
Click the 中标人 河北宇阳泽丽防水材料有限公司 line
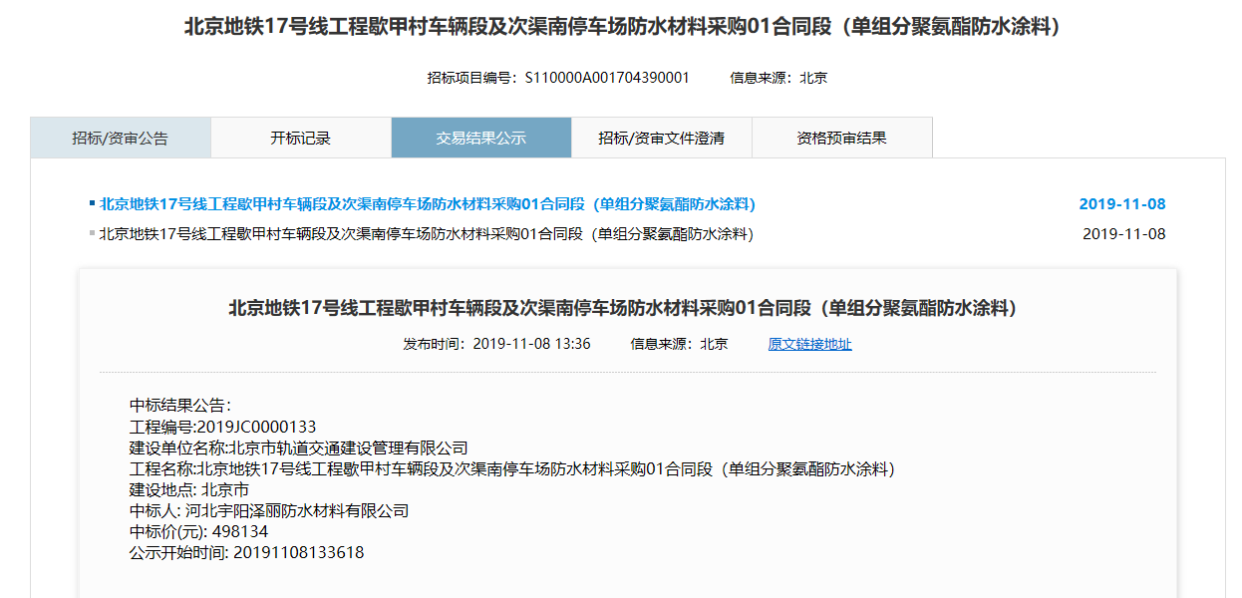pyautogui.click(x=269, y=510)
